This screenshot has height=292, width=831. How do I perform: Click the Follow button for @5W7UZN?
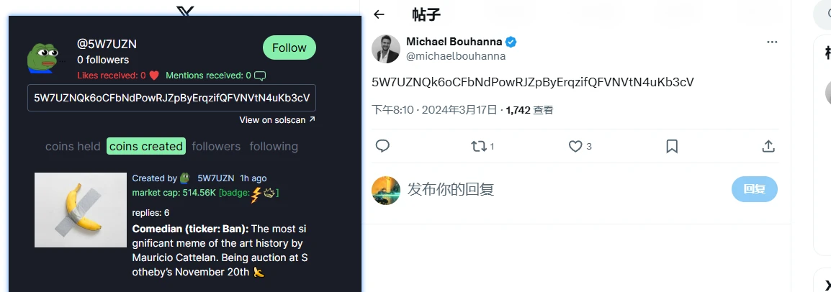[289, 47]
